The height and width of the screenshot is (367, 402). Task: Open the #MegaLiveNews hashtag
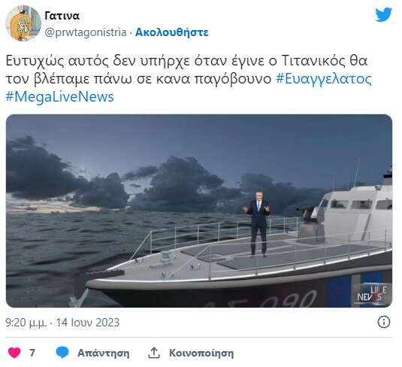click(59, 97)
